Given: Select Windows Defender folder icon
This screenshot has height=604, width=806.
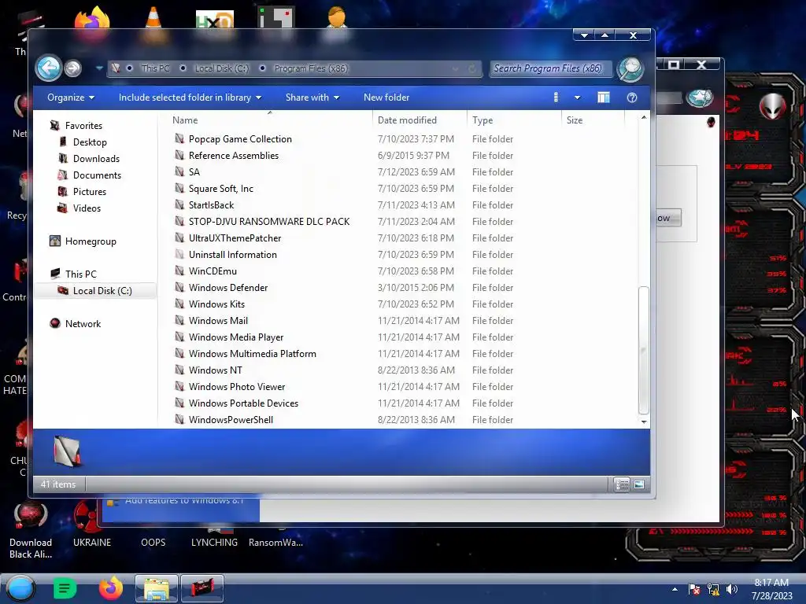Looking at the screenshot, I should [179, 287].
